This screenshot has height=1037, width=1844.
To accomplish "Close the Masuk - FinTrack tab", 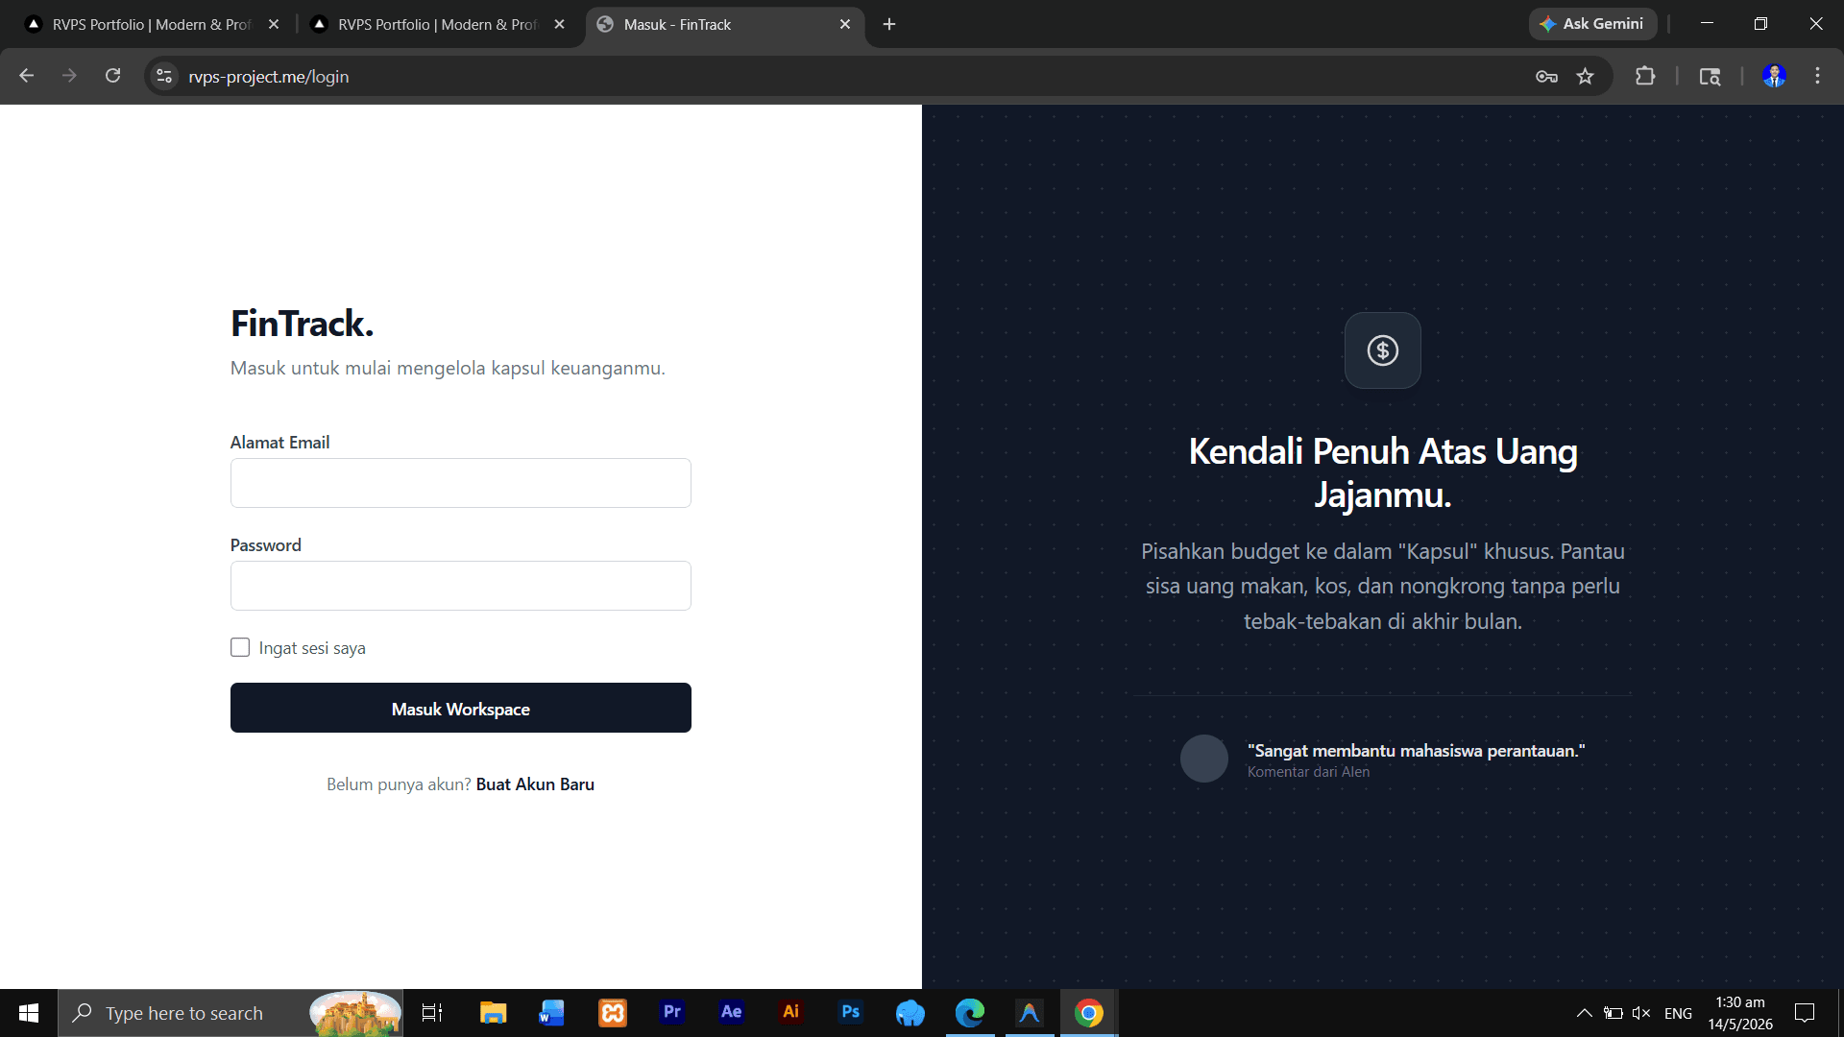I will coord(845,24).
